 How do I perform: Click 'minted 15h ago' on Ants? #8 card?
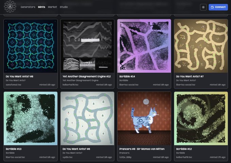pyautogui.click(x=47, y=85)
